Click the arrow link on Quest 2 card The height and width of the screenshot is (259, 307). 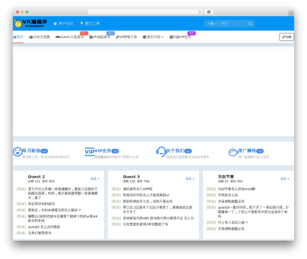pos(95,179)
